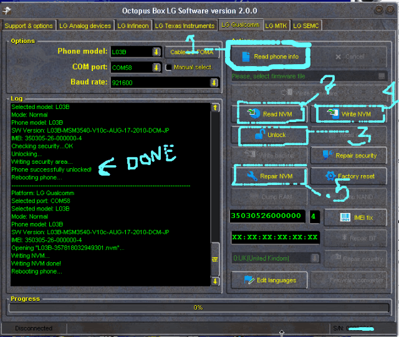The height and width of the screenshot is (337, 399).
Task: Click the Factory reset gear icon
Action: point(330,176)
